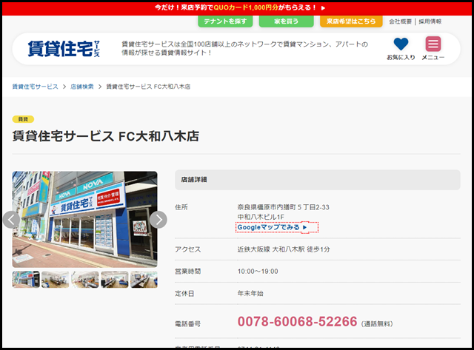The height and width of the screenshot is (350, 474).
Task: Click the 来店希望はこちら button
Action: click(x=351, y=21)
